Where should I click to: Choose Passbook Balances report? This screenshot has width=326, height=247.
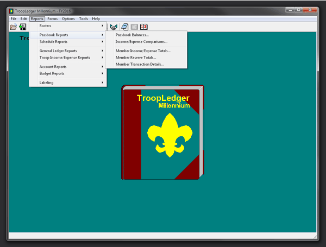pyautogui.click(x=146, y=35)
